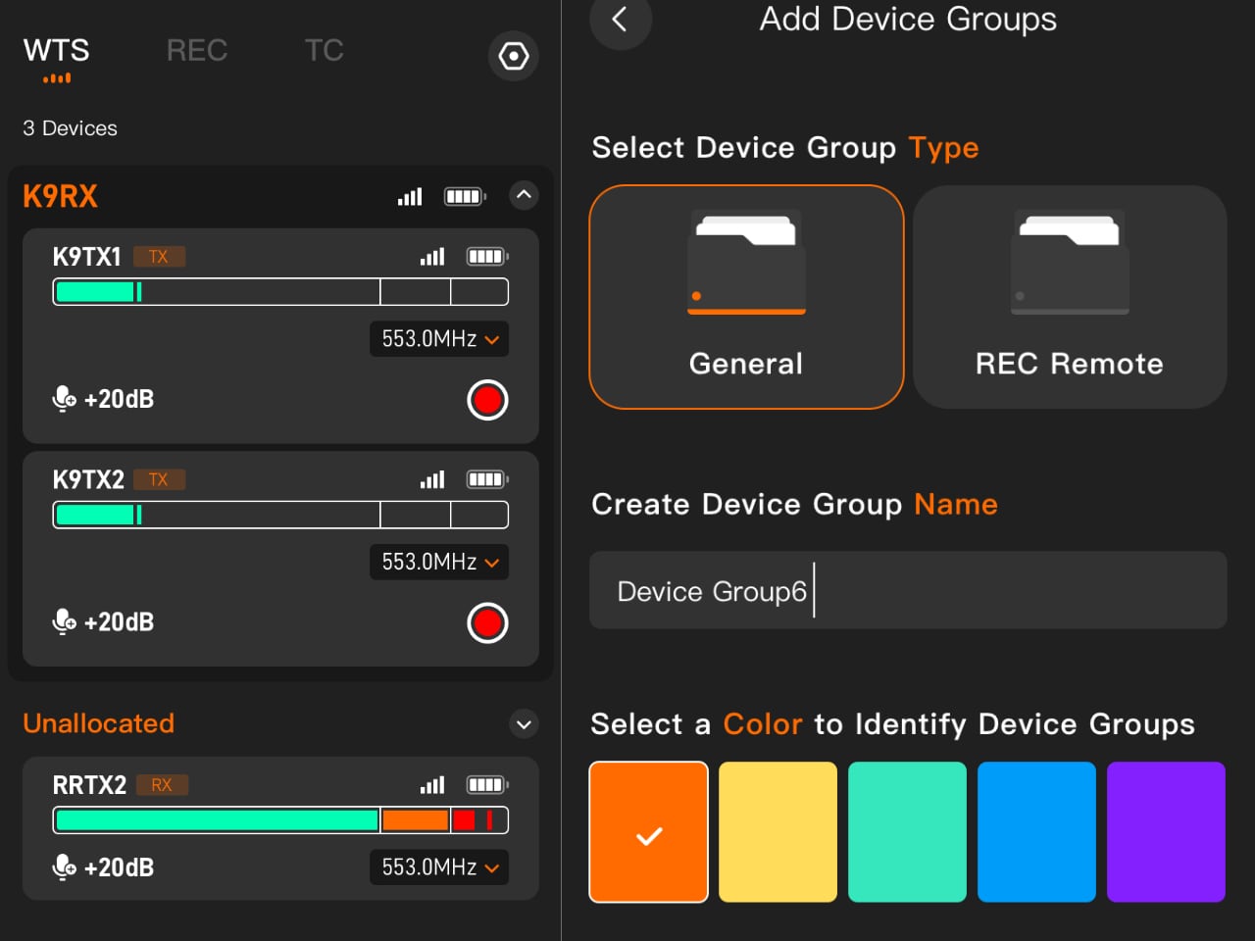The height and width of the screenshot is (941, 1255).
Task: Open the hexagon settings icon
Action: click(x=513, y=56)
